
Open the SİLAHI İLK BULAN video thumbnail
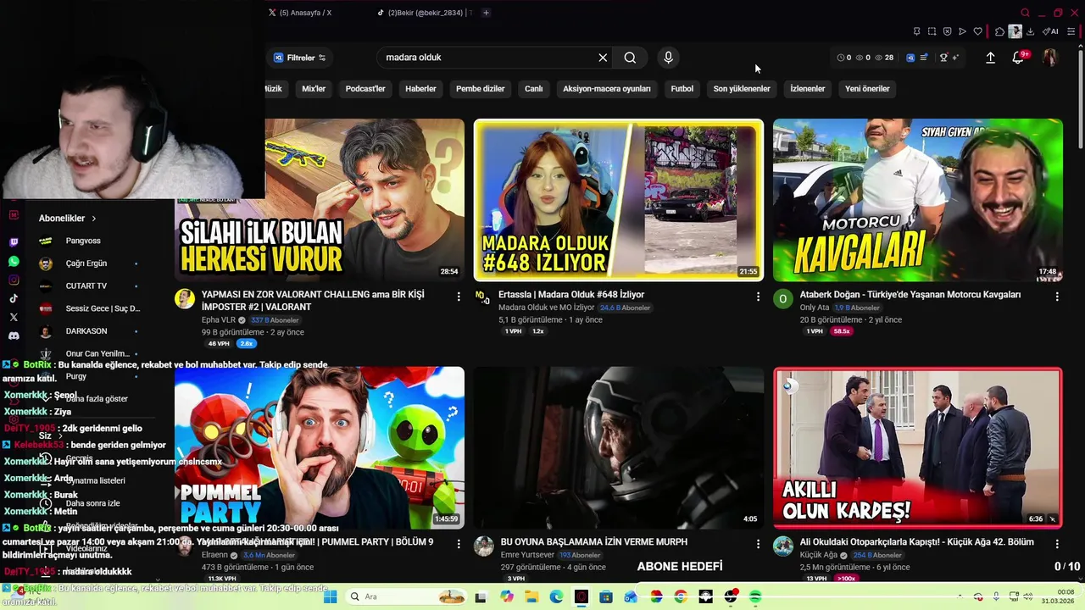coord(320,200)
